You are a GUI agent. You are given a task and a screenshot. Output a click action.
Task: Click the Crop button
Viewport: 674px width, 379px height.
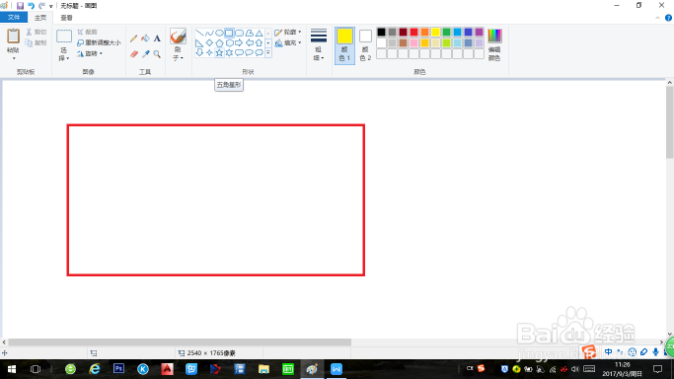(x=87, y=32)
